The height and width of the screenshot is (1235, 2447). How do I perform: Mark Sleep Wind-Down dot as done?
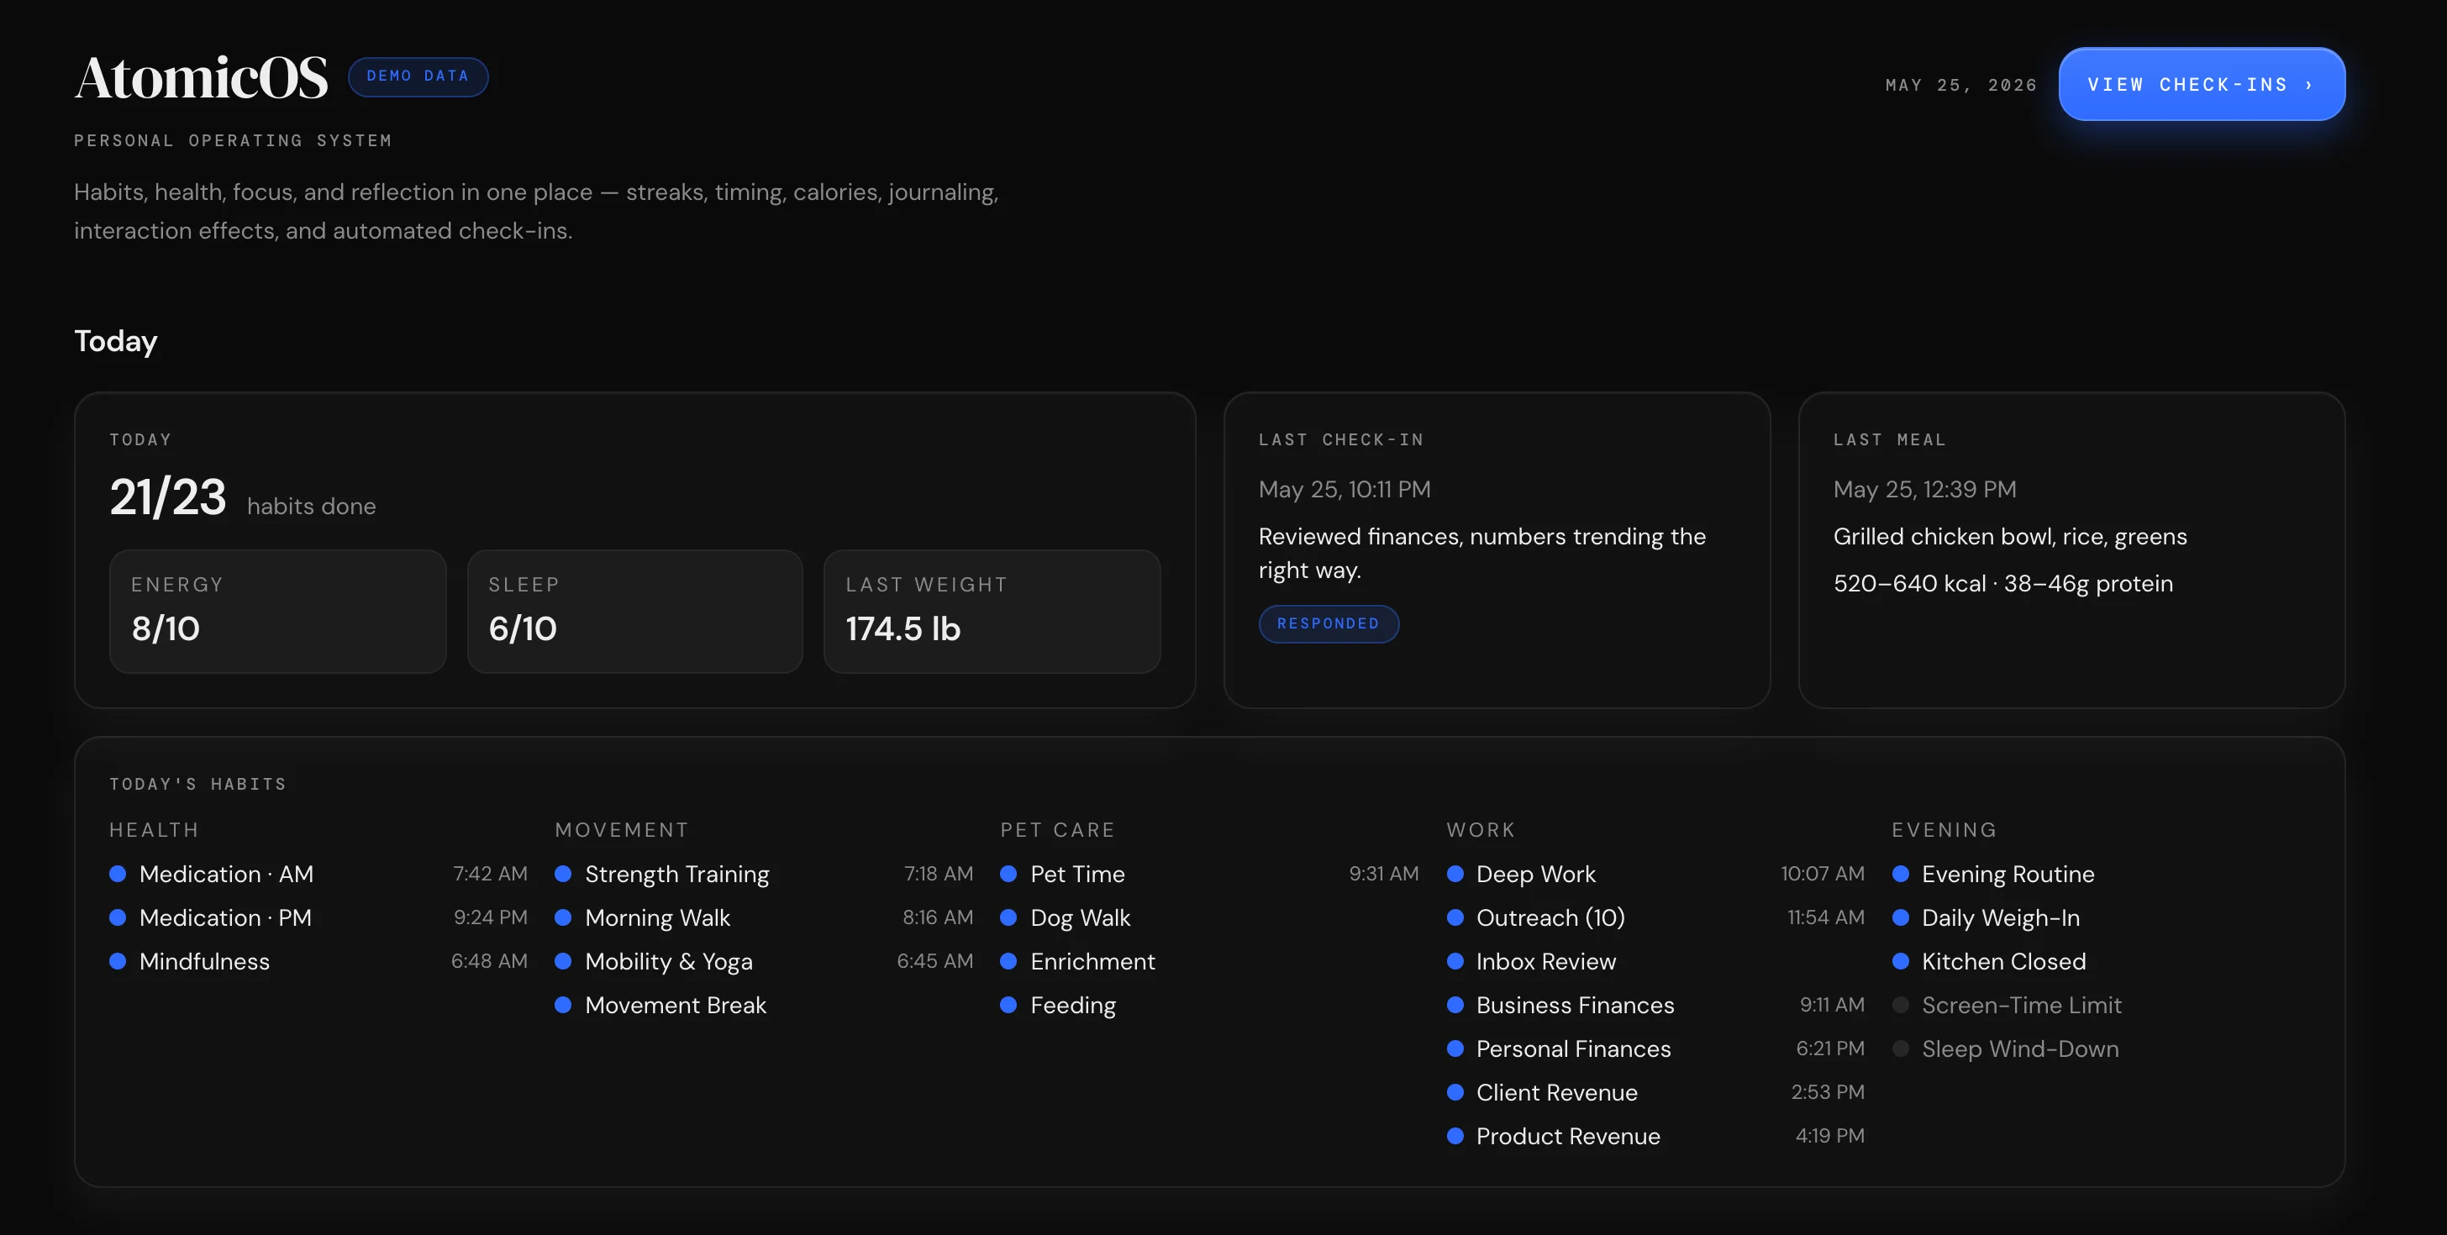pyautogui.click(x=1901, y=1048)
